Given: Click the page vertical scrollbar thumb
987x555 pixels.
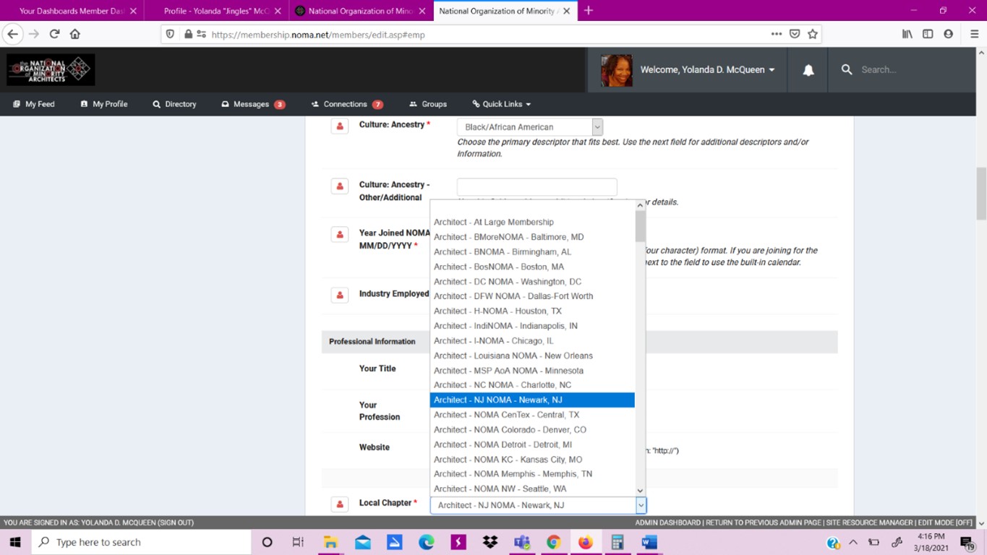Looking at the screenshot, I should 981,194.
